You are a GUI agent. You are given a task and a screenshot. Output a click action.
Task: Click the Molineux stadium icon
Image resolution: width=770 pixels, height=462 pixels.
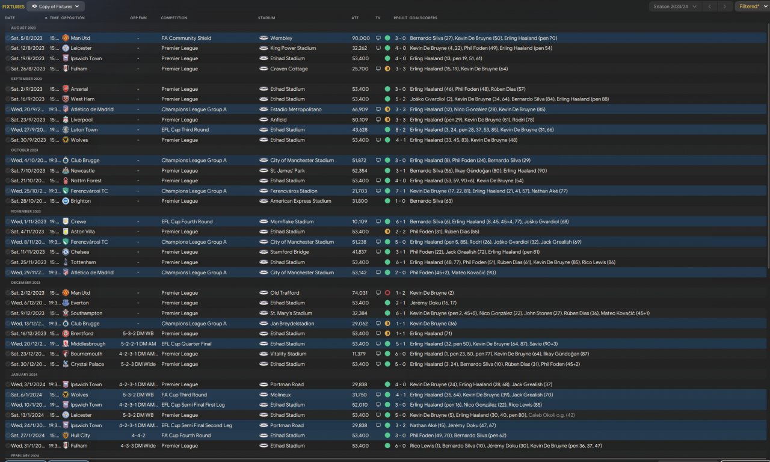point(263,395)
